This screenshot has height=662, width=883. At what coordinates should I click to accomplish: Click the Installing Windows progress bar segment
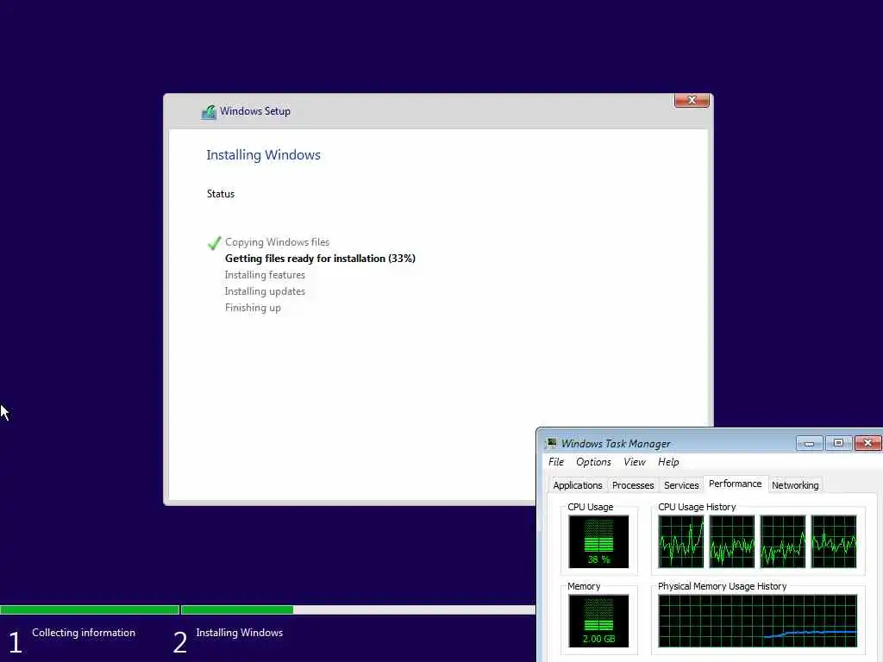[x=358, y=609]
